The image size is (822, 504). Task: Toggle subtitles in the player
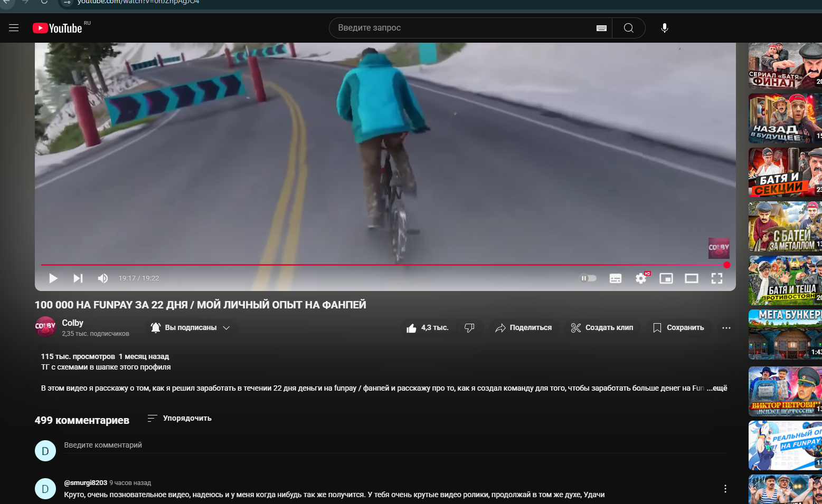(x=616, y=278)
